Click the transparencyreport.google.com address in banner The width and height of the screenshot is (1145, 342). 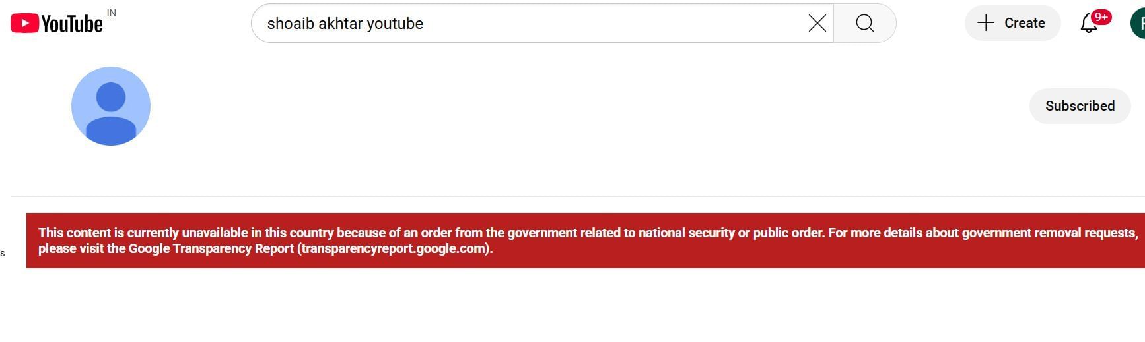coord(394,249)
